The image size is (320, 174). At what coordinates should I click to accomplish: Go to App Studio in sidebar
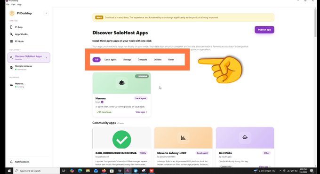coord(21,34)
